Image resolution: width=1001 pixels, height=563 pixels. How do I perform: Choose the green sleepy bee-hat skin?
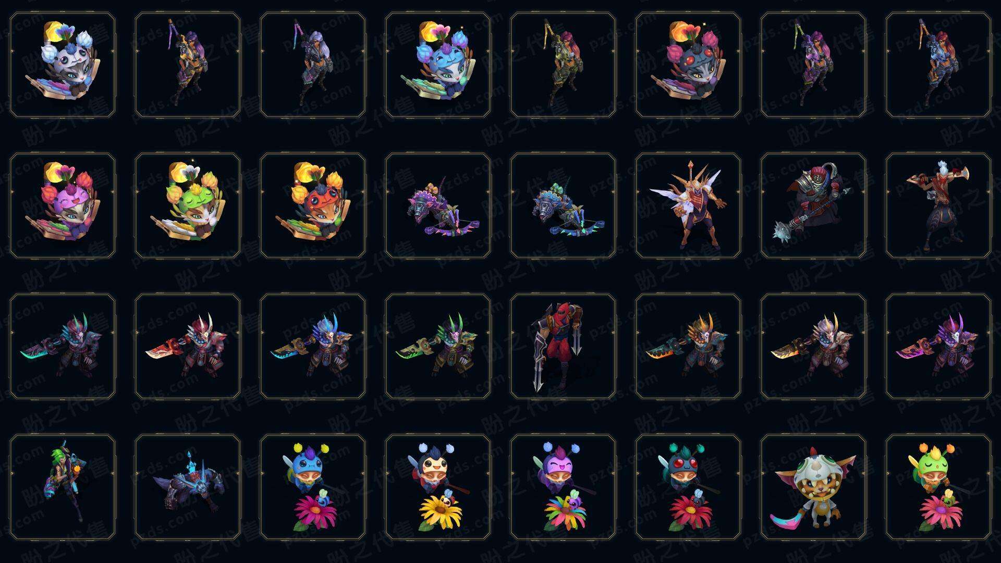(938, 487)
